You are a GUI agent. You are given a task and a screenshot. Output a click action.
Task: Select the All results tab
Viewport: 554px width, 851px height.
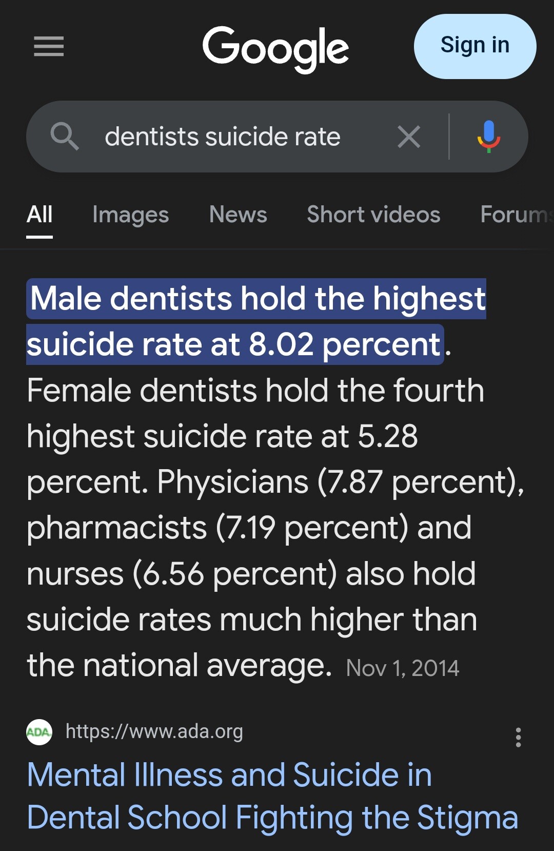[39, 215]
